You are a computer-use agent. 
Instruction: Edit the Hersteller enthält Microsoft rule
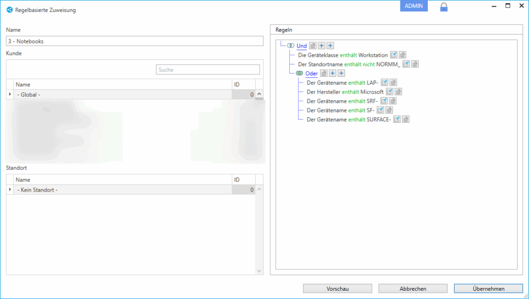390,92
